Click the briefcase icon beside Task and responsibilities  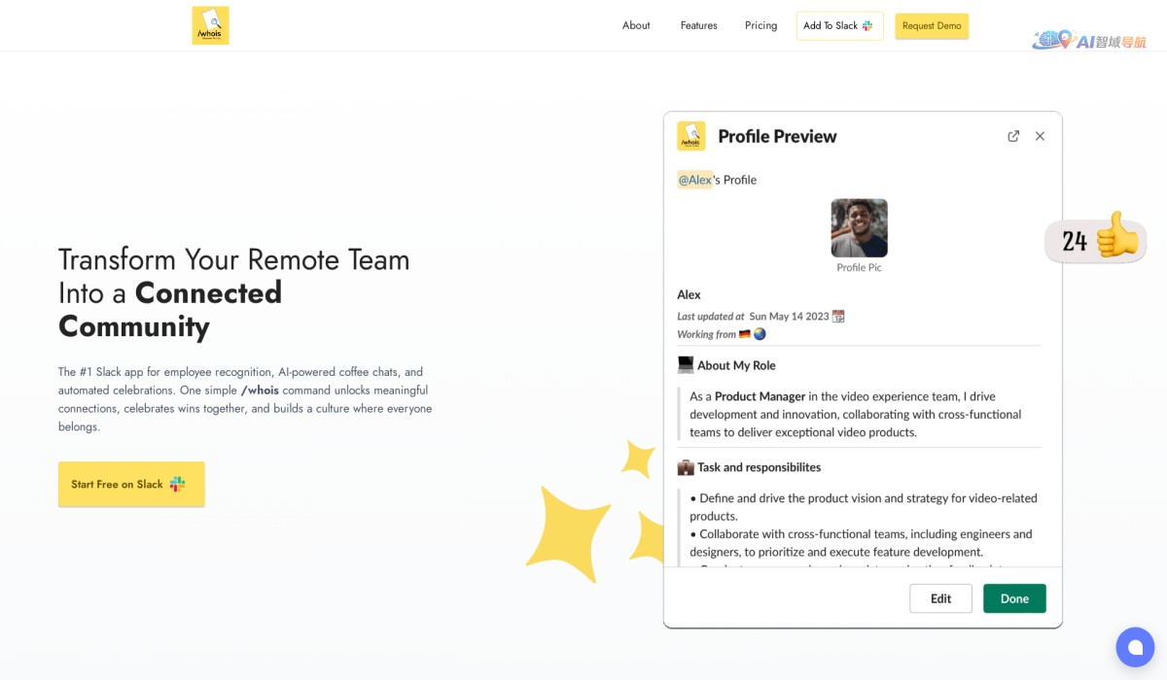pyautogui.click(x=686, y=467)
